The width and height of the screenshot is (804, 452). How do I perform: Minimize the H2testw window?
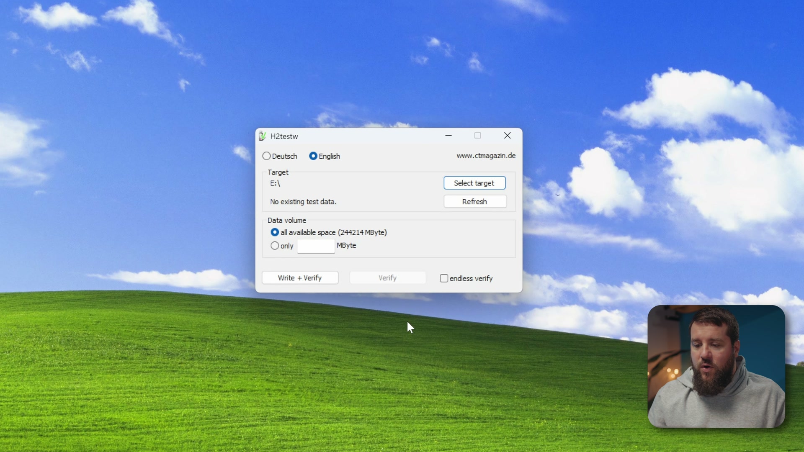coord(448,136)
